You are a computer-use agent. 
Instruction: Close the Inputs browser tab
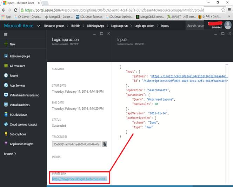click(x=39, y=3)
